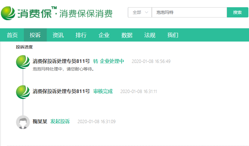Click 消费保投诉处理专员811号 in the 企业处理中 row
The height and width of the screenshot is (146, 249).
[61, 61]
